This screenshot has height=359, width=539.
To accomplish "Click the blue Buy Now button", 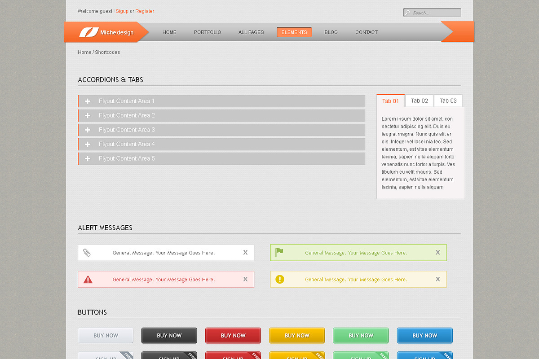I will click(424, 336).
